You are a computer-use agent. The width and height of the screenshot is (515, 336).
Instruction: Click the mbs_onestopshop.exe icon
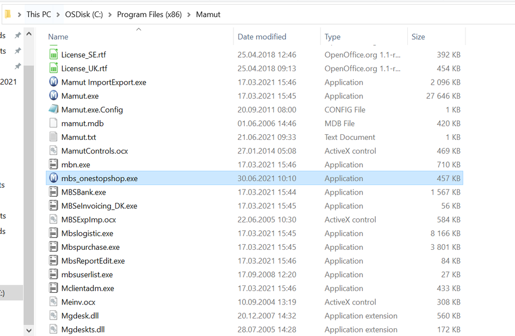pos(54,178)
